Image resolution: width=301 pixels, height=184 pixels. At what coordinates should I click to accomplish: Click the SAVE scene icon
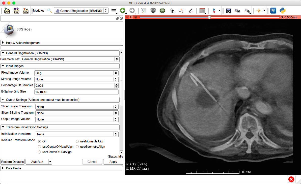pos(25,11)
